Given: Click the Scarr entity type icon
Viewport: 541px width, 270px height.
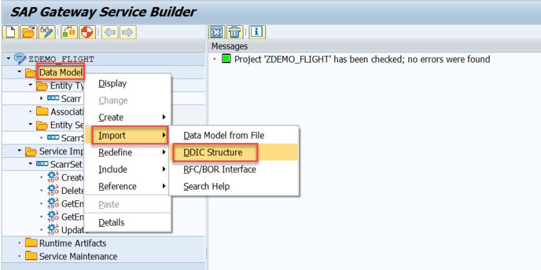Looking at the screenshot, I should tap(53, 99).
